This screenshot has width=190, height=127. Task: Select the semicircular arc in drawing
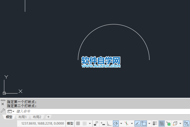114,24
